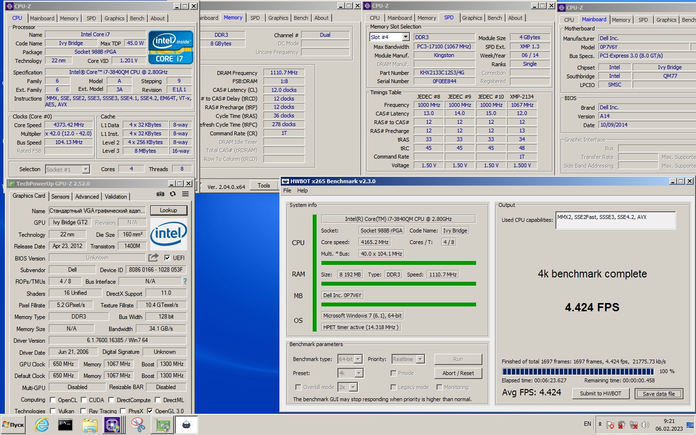Screen dimensions: 696x435
Task: Open the File menu in HWBOT x265
Action: point(287,190)
